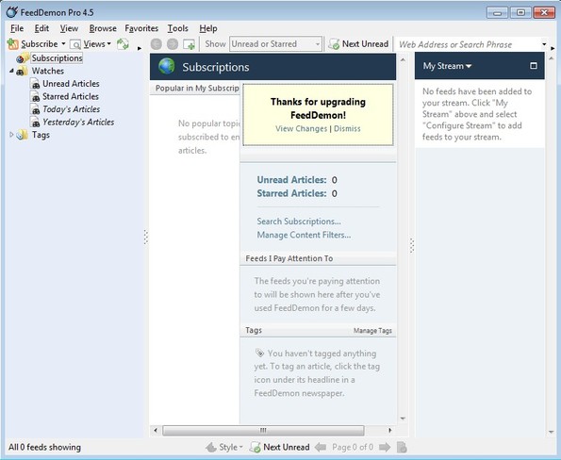
Task: Open the My Stream dropdown
Action: point(447,66)
